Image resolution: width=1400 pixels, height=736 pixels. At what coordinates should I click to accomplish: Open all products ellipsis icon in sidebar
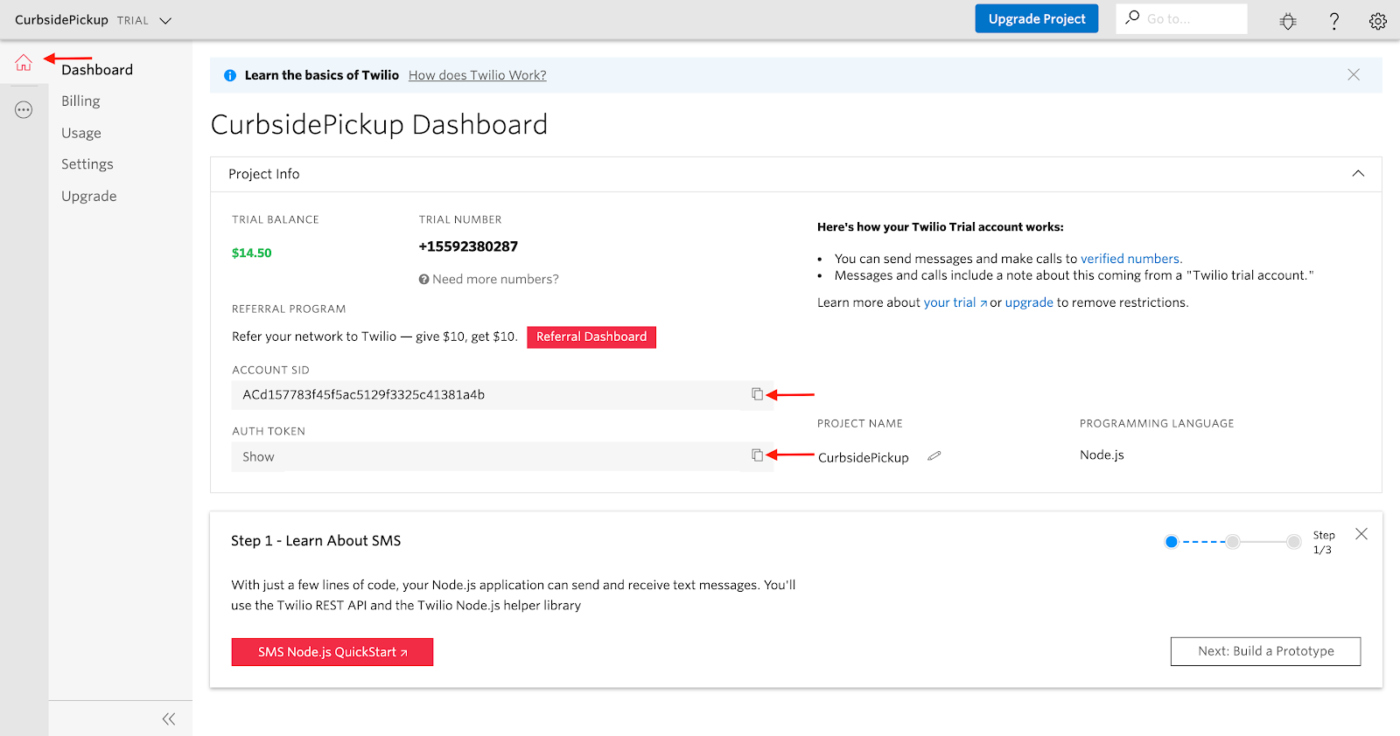(x=24, y=110)
